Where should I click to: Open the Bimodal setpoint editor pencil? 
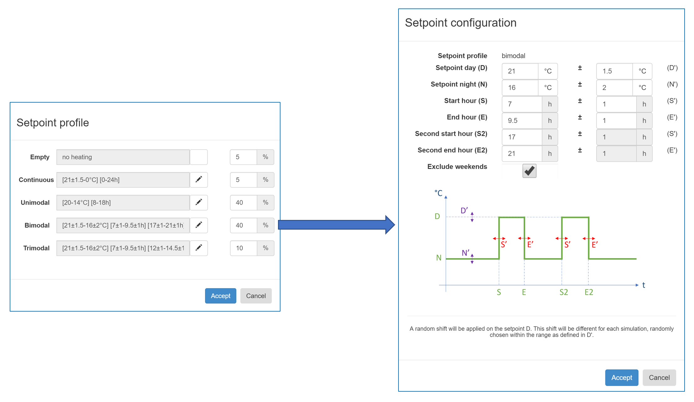[198, 225]
